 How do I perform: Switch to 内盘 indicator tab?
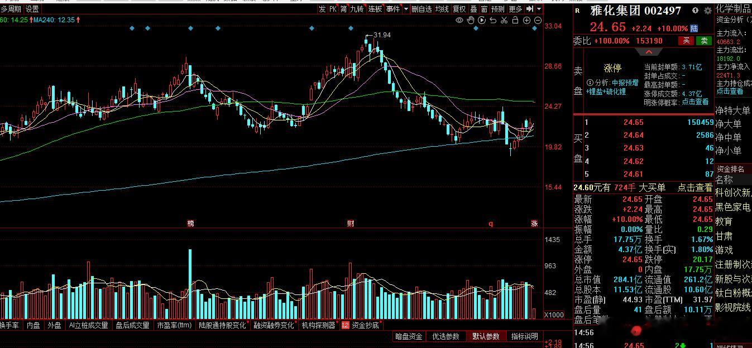pos(33,325)
